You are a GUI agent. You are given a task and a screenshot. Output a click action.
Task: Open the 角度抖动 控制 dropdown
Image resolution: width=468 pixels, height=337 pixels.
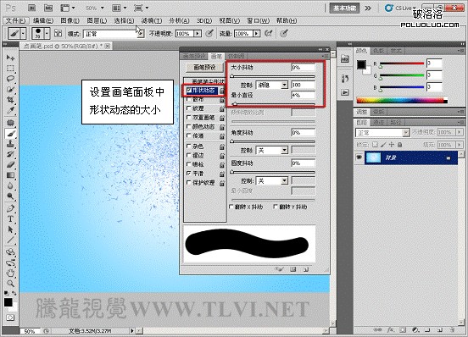point(272,150)
